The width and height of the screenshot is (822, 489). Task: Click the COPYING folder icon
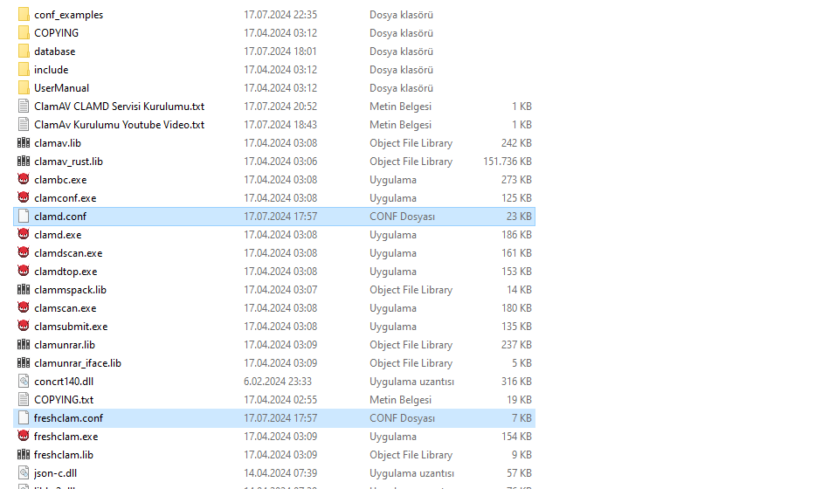pyautogui.click(x=24, y=33)
